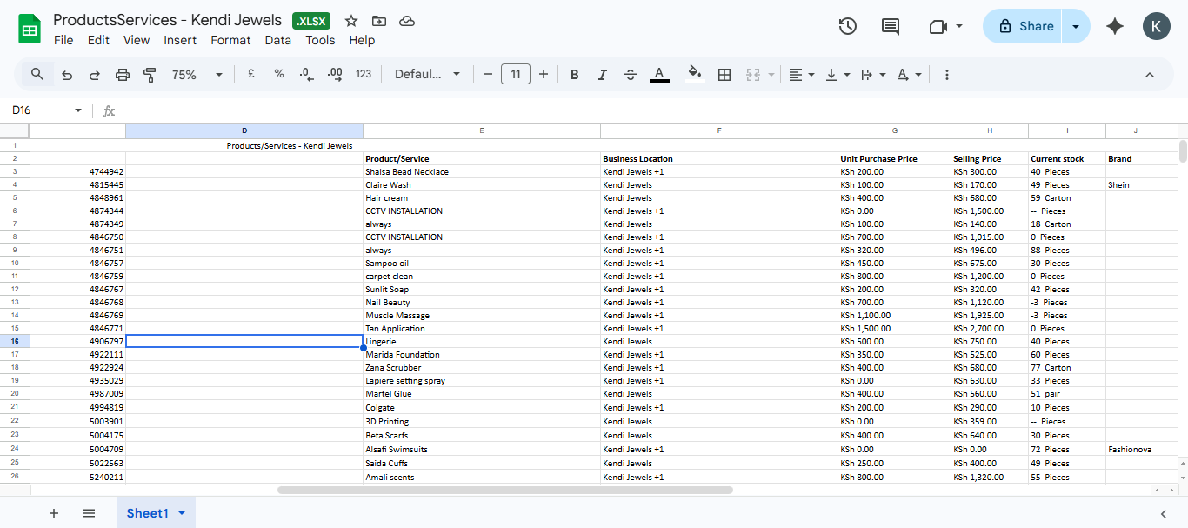This screenshot has height=528, width=1188.
Task: Check the cloud document status icon
Action: [406, 21]
